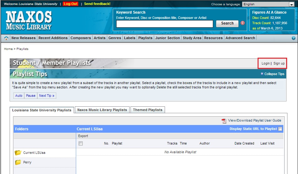This screenshot has height=174, width=298.
Task: Tick the select-all playlists checkbox
Action: (80, 144)
